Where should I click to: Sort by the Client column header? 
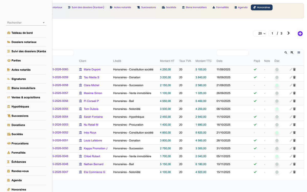[x=83, y=61]
